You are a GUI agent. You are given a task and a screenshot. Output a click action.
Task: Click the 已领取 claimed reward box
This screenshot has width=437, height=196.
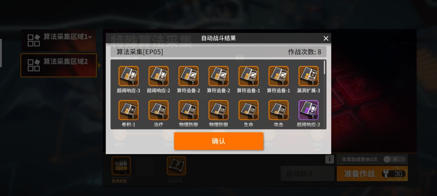tap(121, 166)
